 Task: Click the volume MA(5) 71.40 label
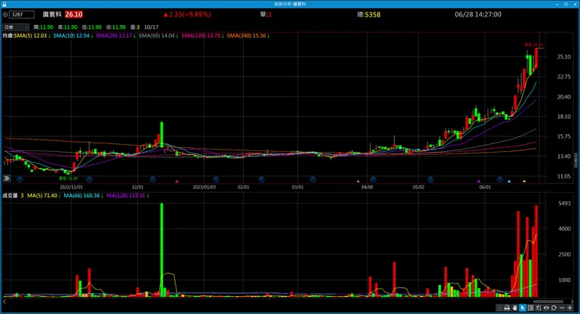point(44,196)
